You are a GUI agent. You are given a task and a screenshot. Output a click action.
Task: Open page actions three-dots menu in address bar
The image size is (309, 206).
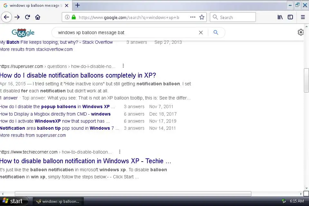point(193,17)
